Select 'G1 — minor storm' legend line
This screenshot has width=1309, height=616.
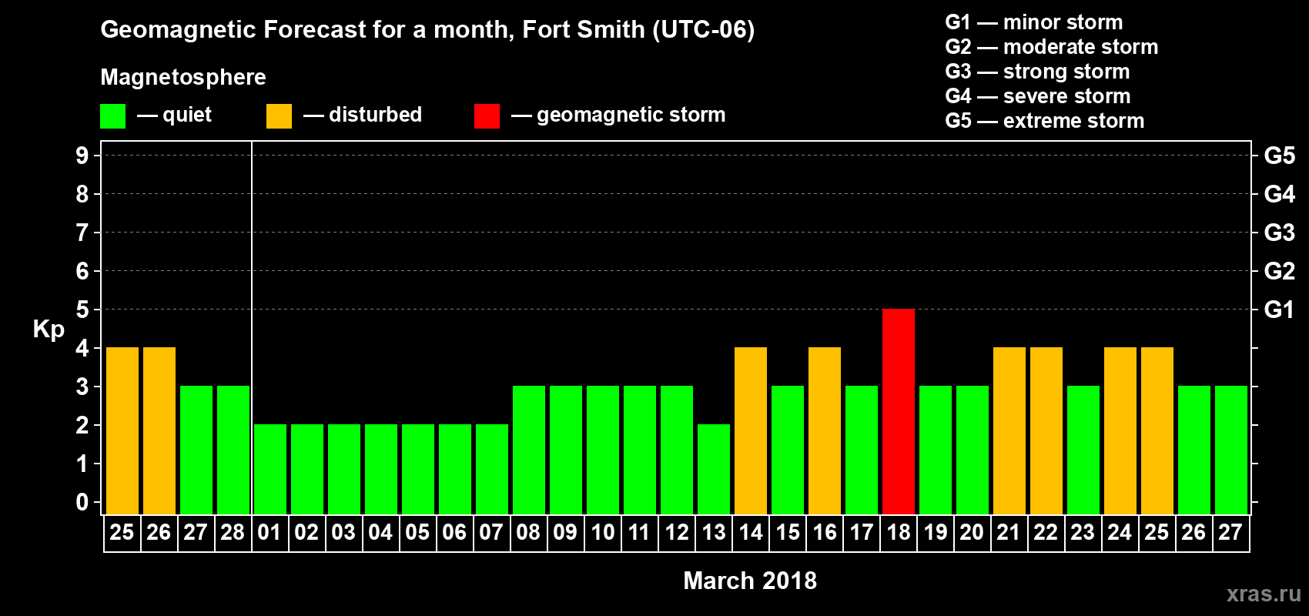(1033, 22)
